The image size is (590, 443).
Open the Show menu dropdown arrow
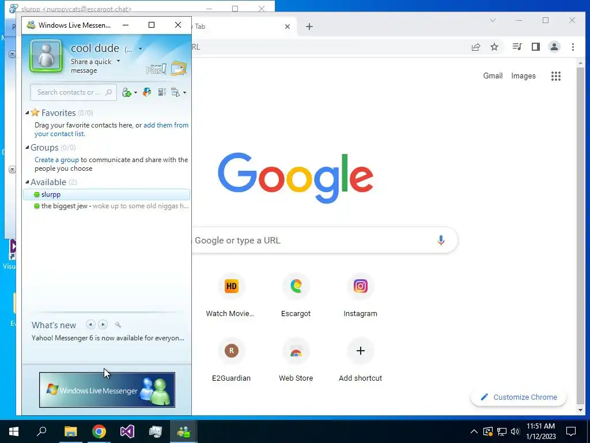(x=184, y=93)
